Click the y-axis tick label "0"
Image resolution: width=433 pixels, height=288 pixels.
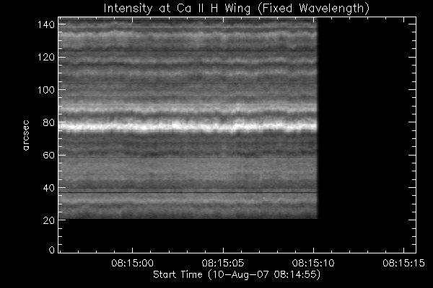(x=52, y=250)
